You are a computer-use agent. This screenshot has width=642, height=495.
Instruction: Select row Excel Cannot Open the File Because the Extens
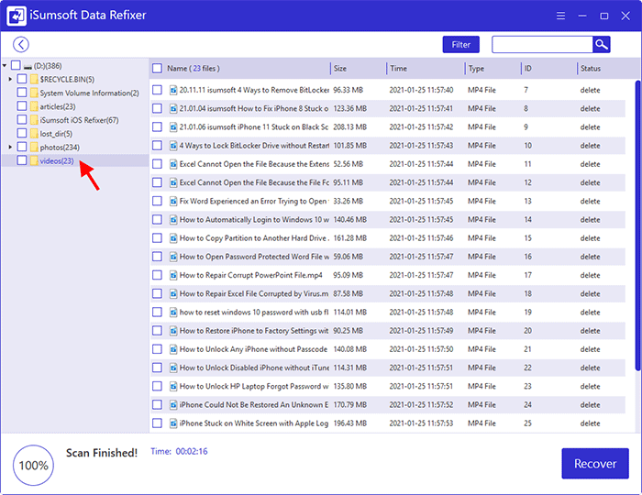coord(388,164)
